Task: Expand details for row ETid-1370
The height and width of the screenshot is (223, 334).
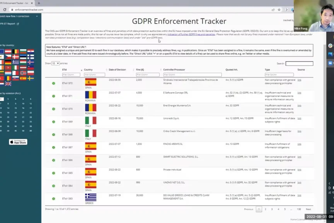Action: point(53,109)
